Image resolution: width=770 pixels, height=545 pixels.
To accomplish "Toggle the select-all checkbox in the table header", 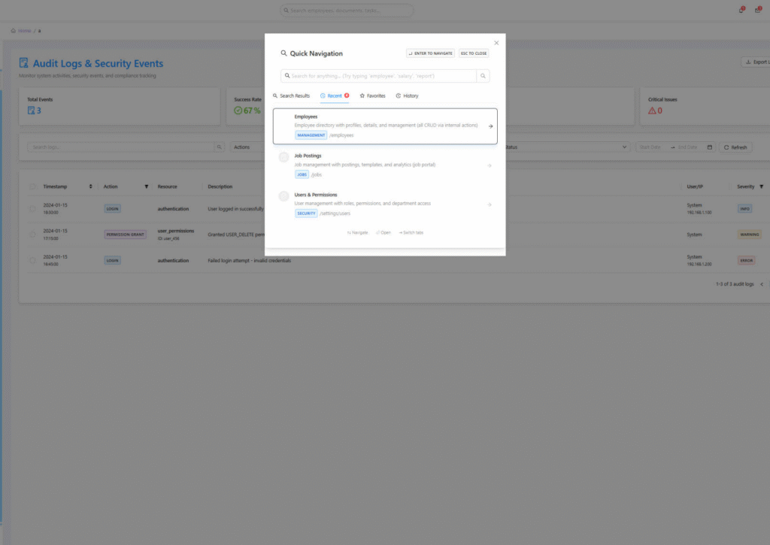I will (32, 186).
